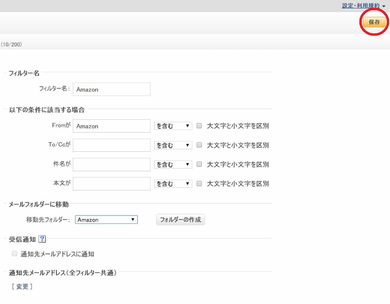Expand the 設定・利用規約 dropdown arrow

click(x=384, y=6)
